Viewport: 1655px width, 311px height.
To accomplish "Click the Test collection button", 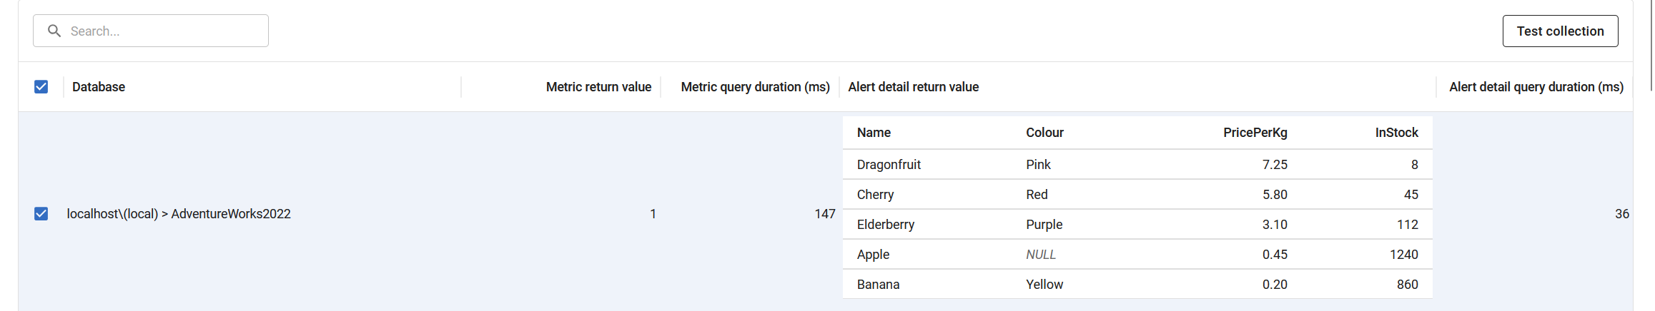I will 1560,31.
